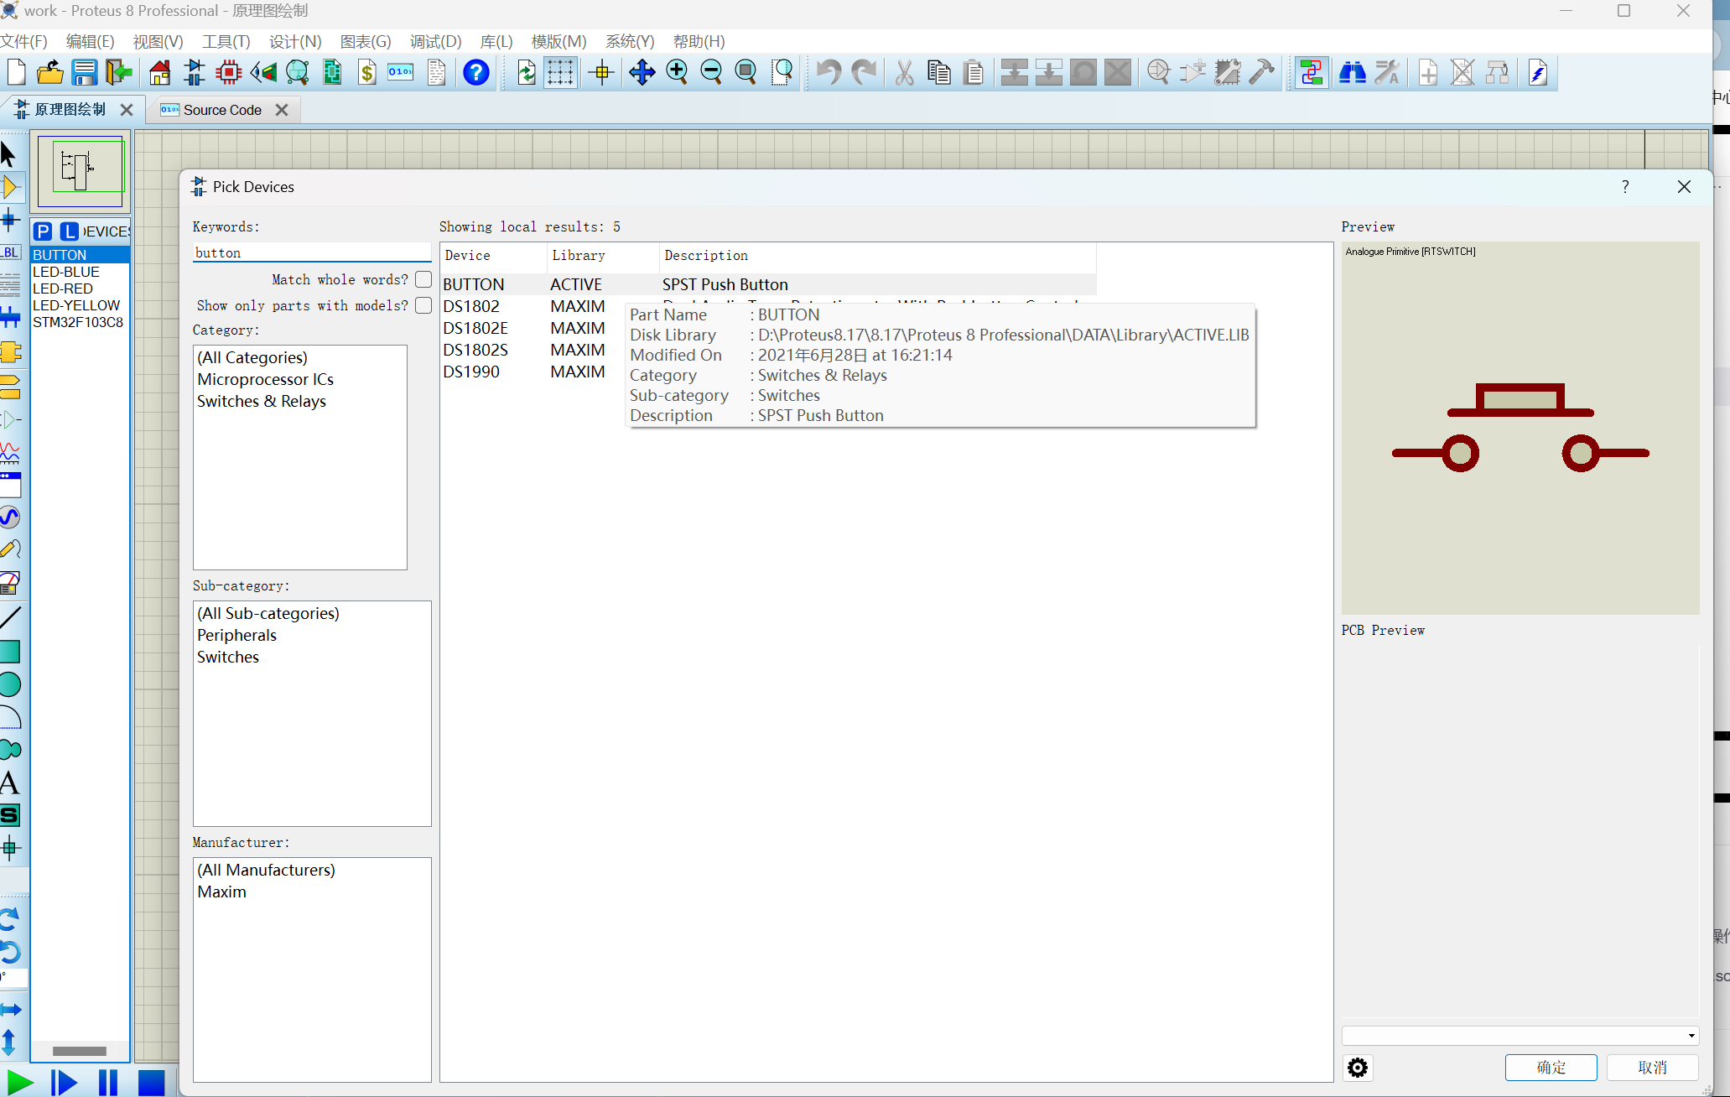
Task: Click the pan/move arrows icon
Action: 642,73
